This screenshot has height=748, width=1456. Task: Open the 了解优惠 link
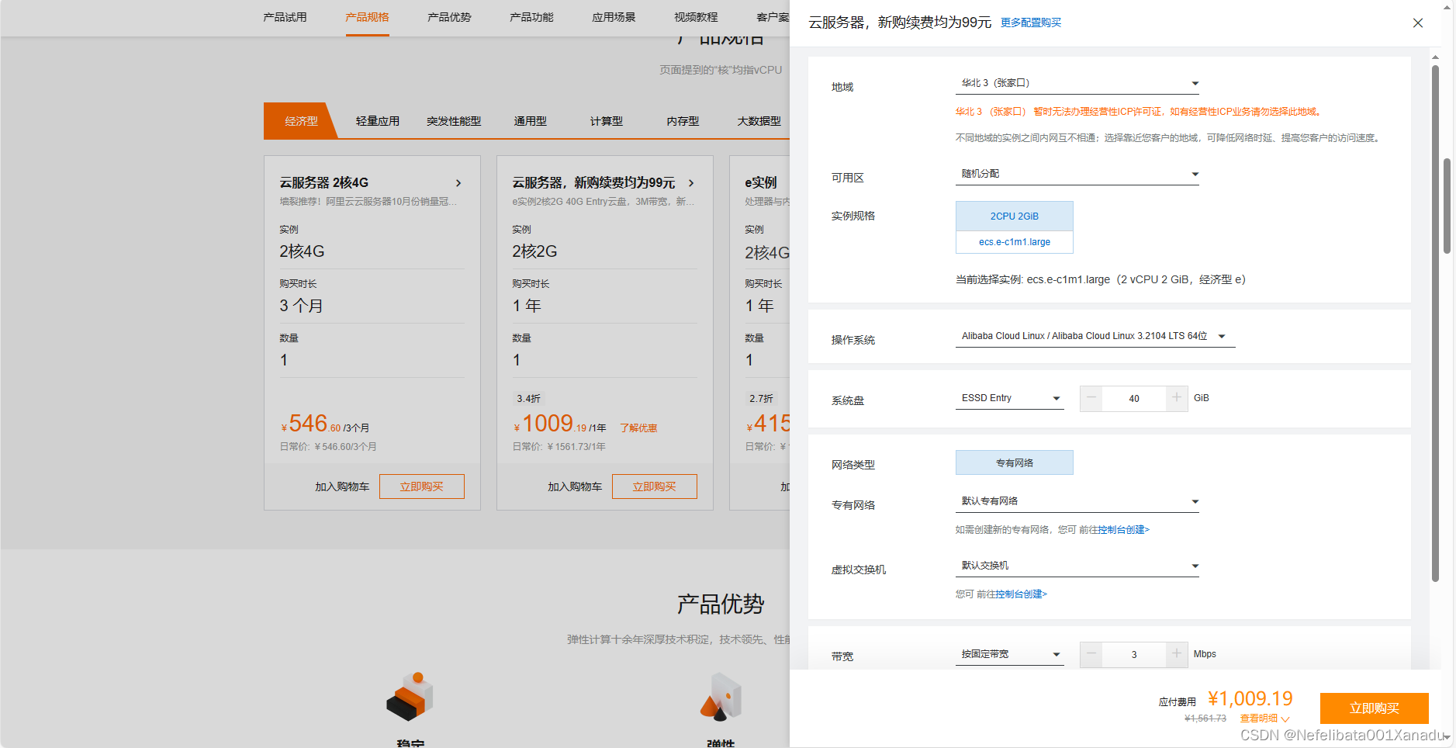638,428
